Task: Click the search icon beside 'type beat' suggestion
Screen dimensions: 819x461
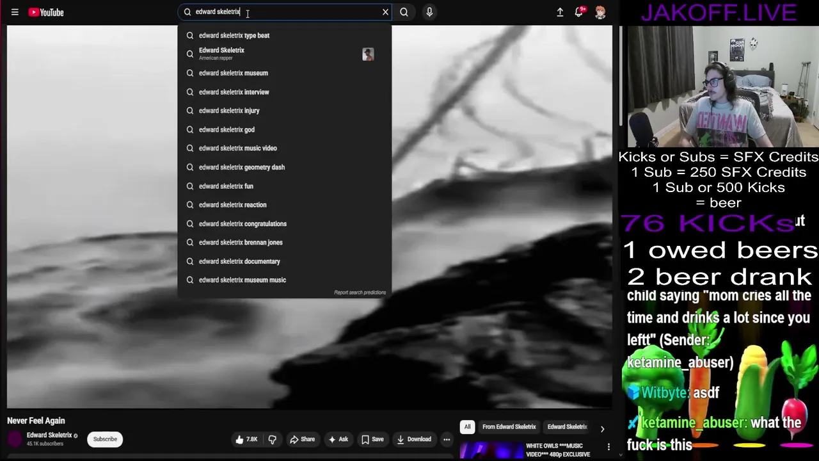Action: (x=189, y=35)
